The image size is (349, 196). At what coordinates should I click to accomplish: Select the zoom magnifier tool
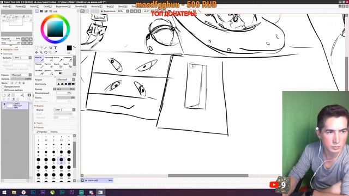pyautogui.click(x=41, y=52)
